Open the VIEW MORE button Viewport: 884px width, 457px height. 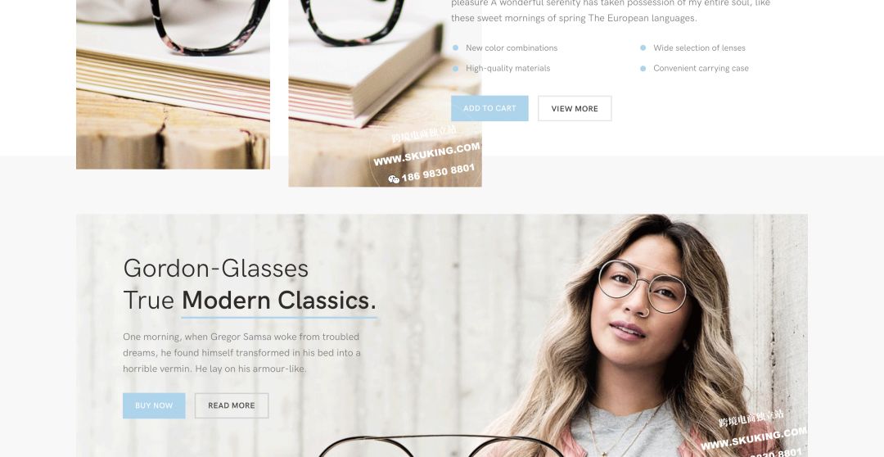tap(575, 108)
